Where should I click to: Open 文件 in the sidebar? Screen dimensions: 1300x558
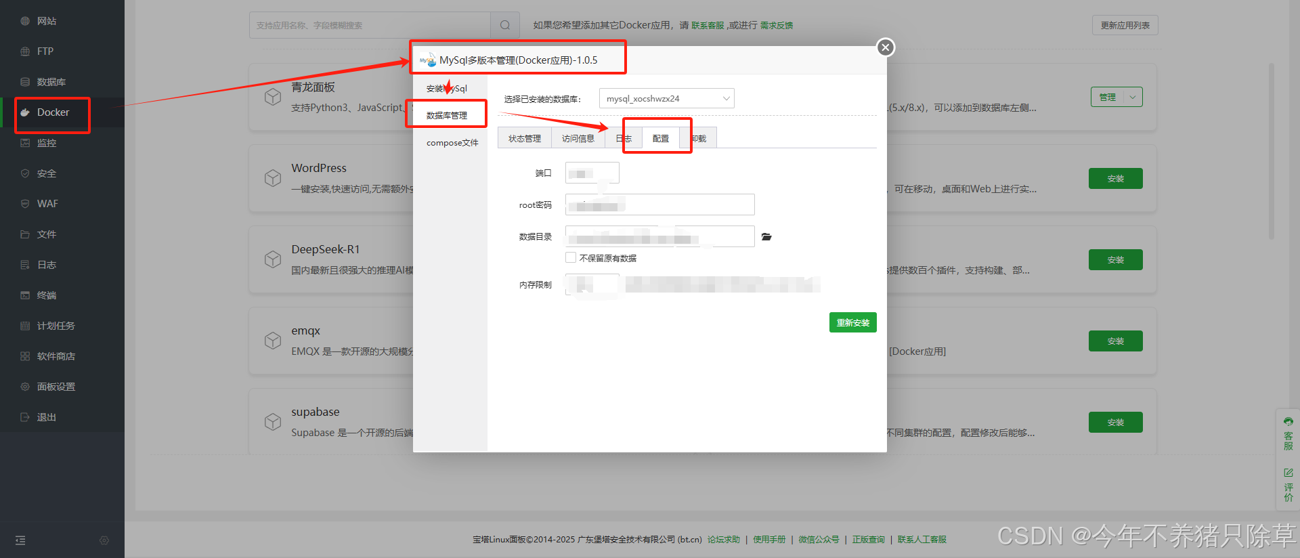pos(46,234)
